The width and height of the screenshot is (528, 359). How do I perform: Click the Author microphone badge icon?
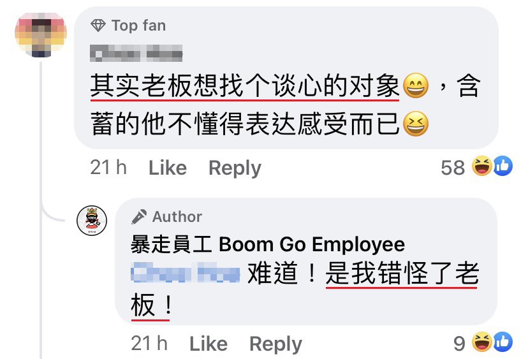point(139,217)
